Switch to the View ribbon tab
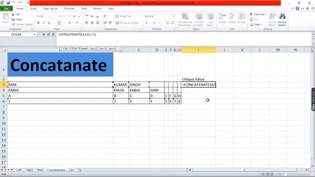Image resolution: width=315 pixels, height=177 pixels. (x=111, y=9)
